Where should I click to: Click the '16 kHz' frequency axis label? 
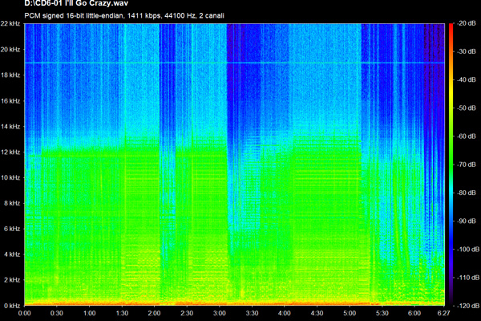(10, 101)
